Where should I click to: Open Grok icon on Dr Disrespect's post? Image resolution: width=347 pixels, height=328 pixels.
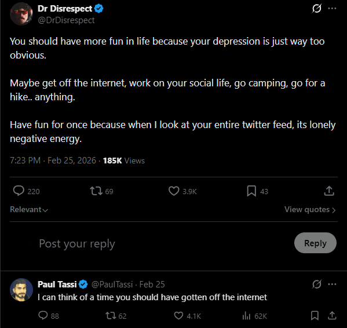pyautogui.click(x=317, y=9)
